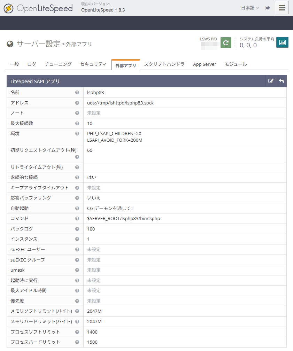Show help for suEXEC ユーザー
The image size is (293, 351).
tap(77, 250)
